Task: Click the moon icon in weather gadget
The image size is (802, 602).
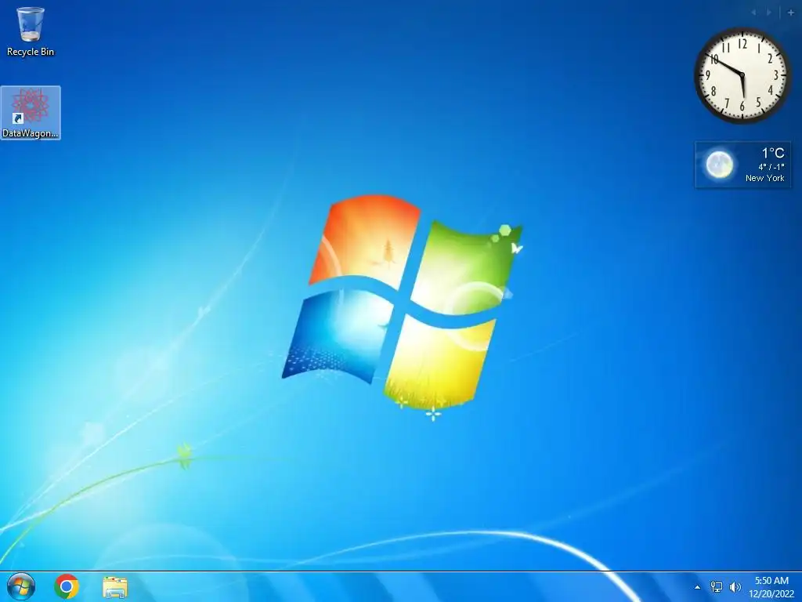Action: 719,165
